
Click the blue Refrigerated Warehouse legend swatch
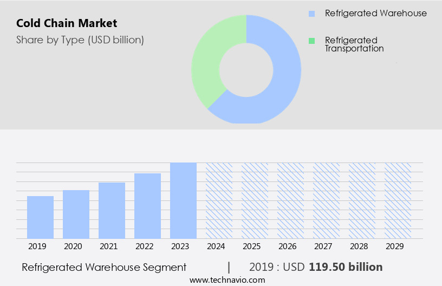[311, 14]
